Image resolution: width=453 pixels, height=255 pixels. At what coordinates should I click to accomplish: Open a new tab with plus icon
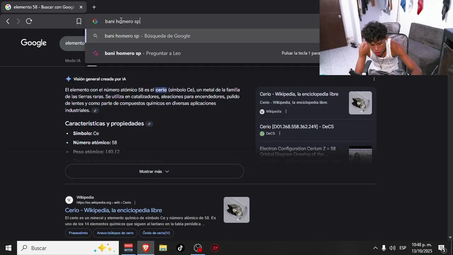tap(94, 7)
